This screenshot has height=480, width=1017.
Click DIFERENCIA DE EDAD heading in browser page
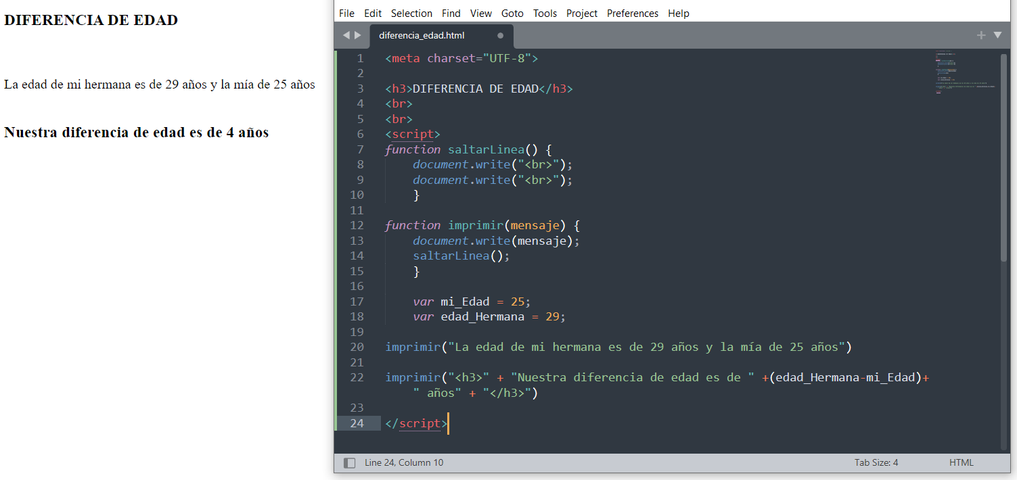point(91,20)
